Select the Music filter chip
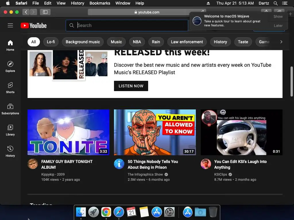This screenshot has height=220, width=294. [116, 42]
